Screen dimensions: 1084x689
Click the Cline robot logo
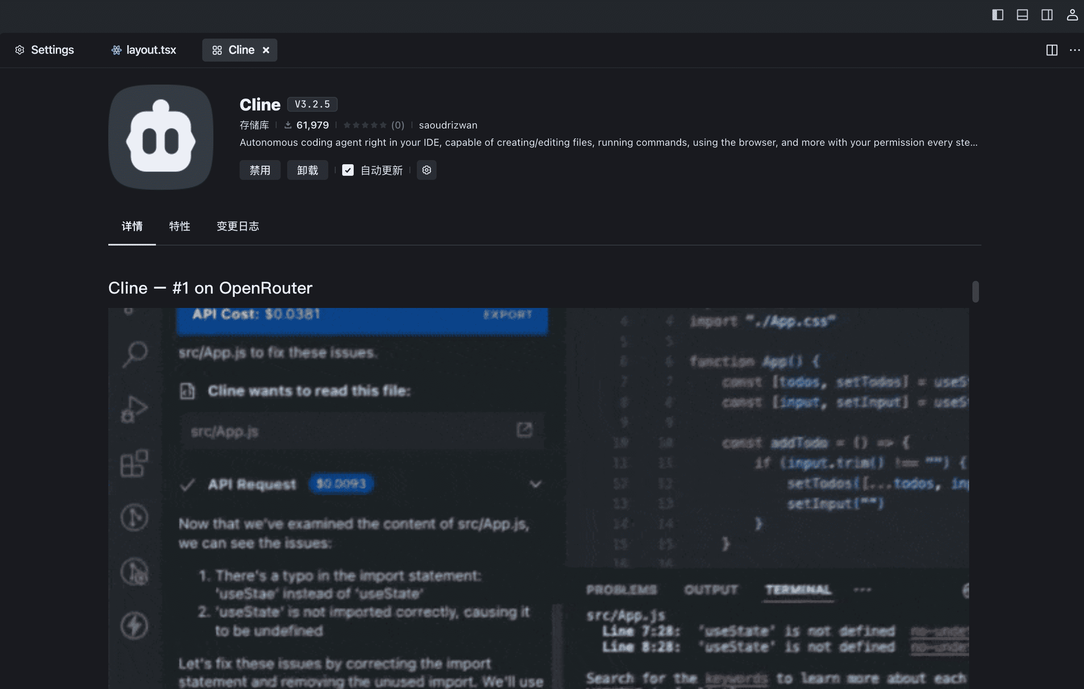pyautogui.click(x=161, y=137)
